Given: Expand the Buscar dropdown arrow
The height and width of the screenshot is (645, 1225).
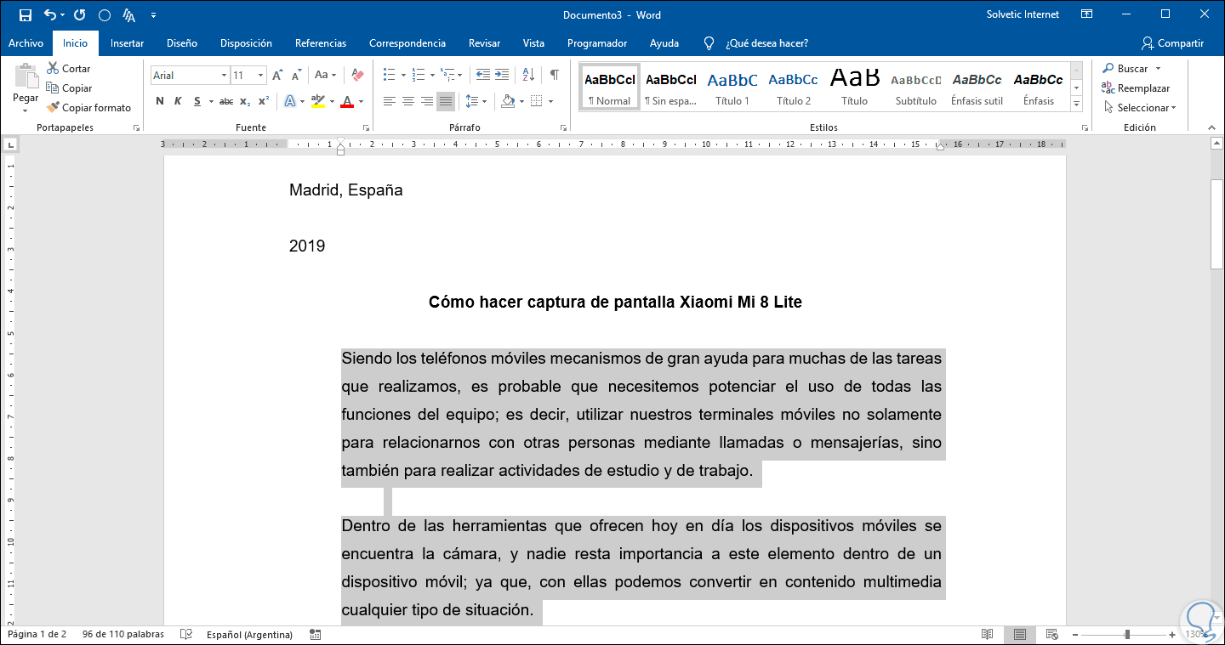Looking at the screenshot, I should coord(1158,69).
